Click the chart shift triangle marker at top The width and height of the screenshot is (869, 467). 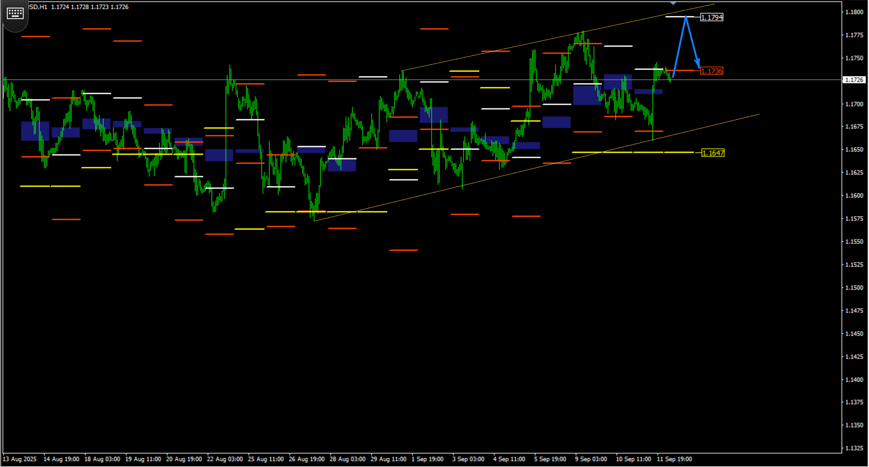(673, 3)
